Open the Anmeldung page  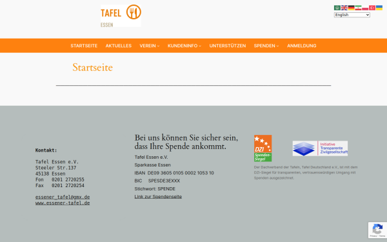tap(302, 46)
